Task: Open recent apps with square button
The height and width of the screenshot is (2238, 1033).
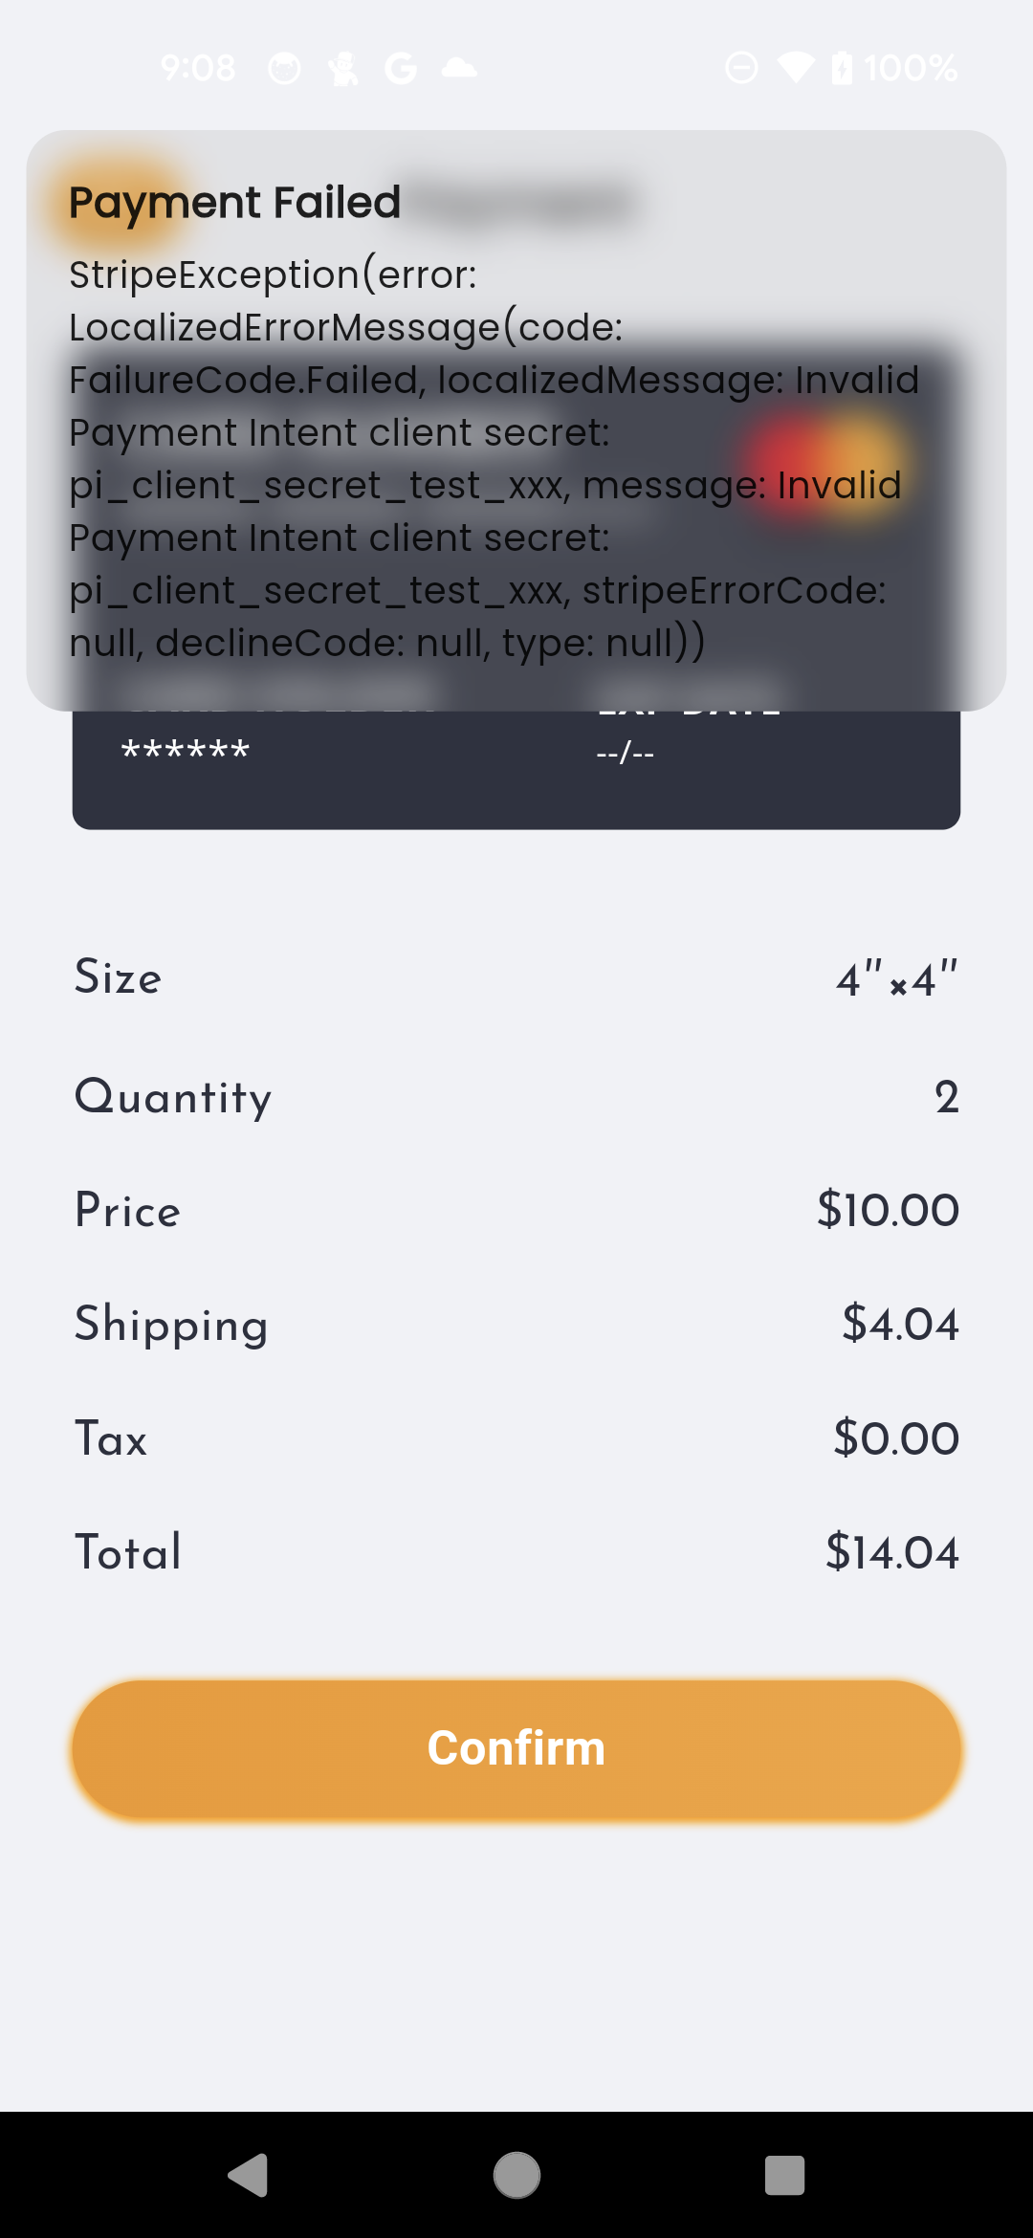Action: point(784,2176)
